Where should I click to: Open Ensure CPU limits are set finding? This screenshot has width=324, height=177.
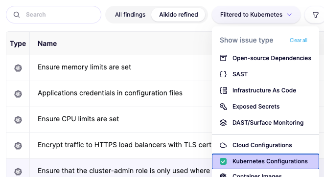click(x=78, y=119)
